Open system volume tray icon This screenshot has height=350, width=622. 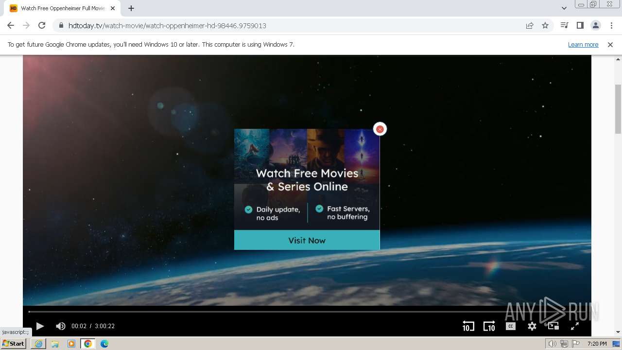click(552, 344)
